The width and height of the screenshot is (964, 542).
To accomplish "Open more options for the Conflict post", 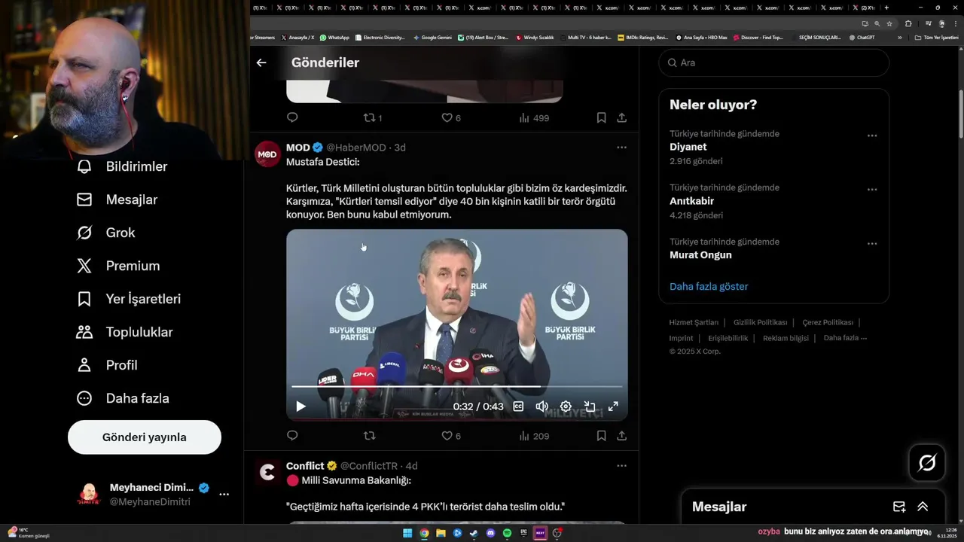I will (621, 465).
